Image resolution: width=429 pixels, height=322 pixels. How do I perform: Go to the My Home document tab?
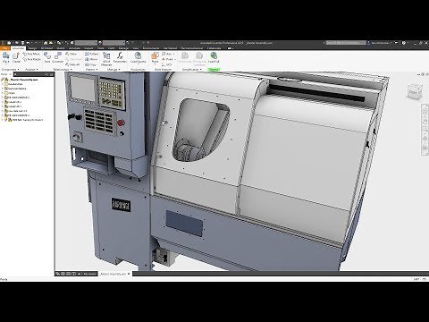tap(89, 274)
